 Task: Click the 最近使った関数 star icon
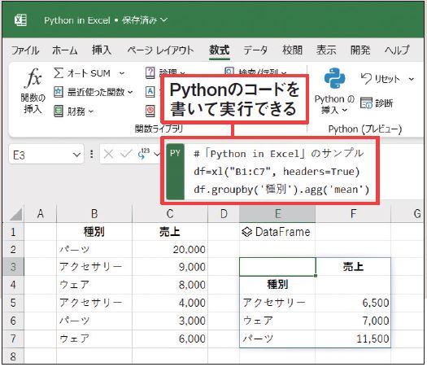(x=59, y=92)
